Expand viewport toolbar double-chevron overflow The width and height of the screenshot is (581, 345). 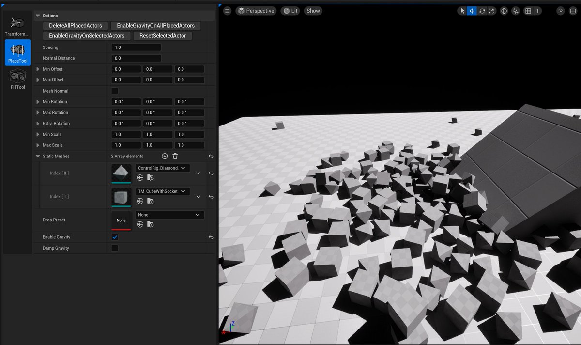click(x=561, y=11)
